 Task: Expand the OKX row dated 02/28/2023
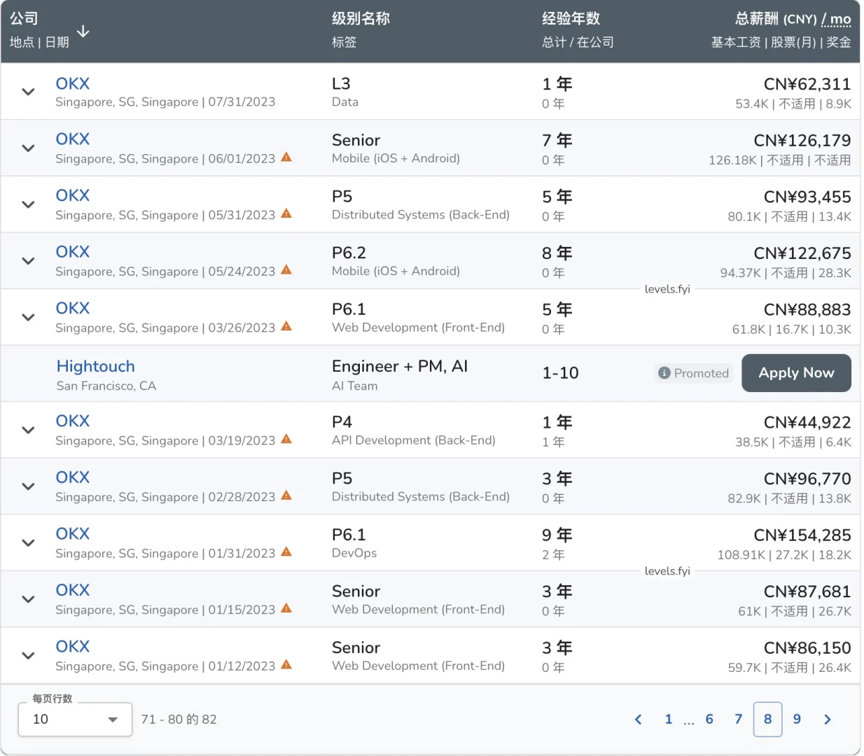click(28, 486)
